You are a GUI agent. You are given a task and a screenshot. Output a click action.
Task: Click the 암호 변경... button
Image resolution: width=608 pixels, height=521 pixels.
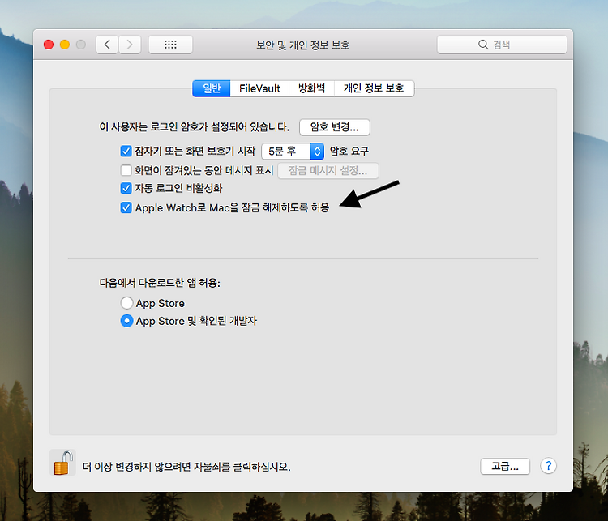[x=335, y=127]
